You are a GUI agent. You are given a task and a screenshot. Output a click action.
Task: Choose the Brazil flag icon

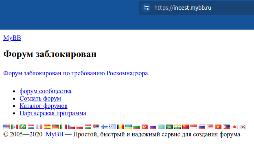23,127
